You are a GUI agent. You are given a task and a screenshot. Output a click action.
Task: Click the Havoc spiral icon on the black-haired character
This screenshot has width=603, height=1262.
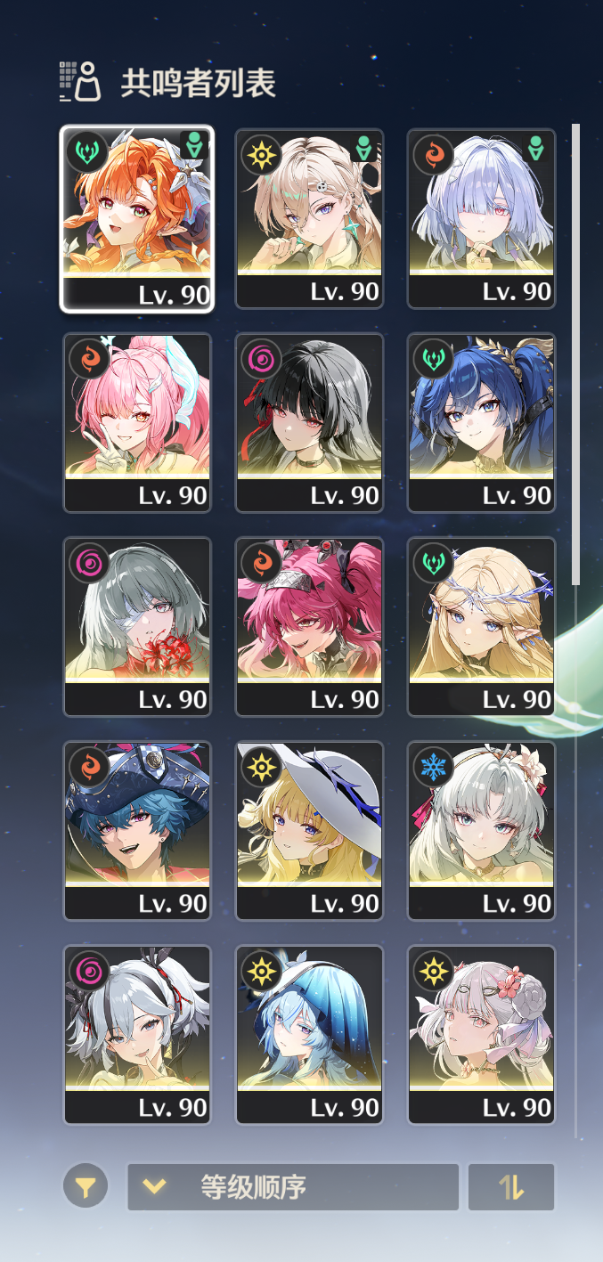261,358
